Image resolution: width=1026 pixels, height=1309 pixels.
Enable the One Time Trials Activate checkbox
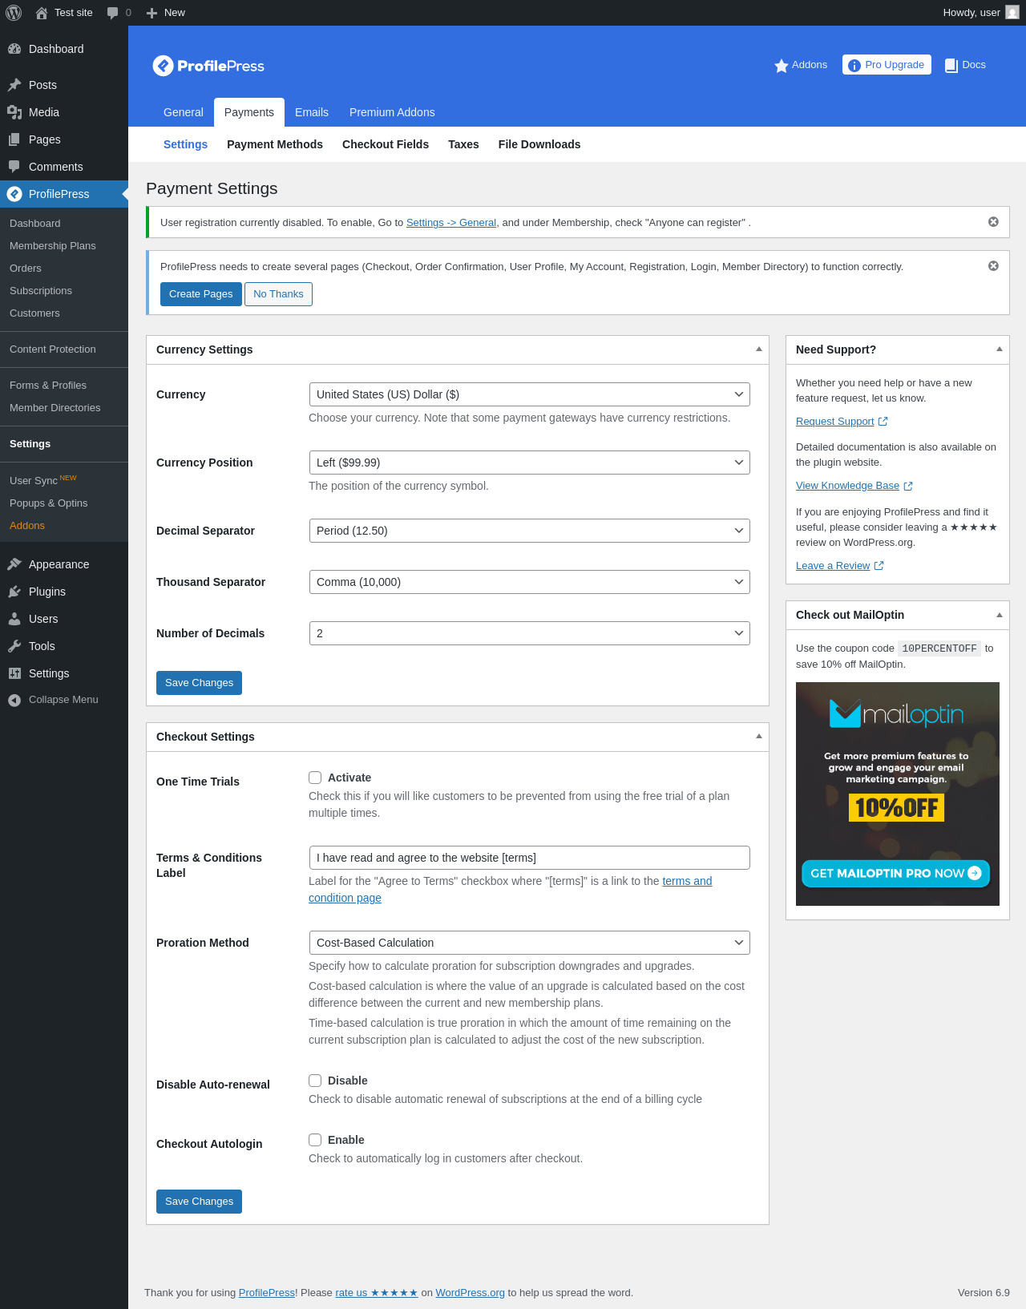[x=315, y=778]
